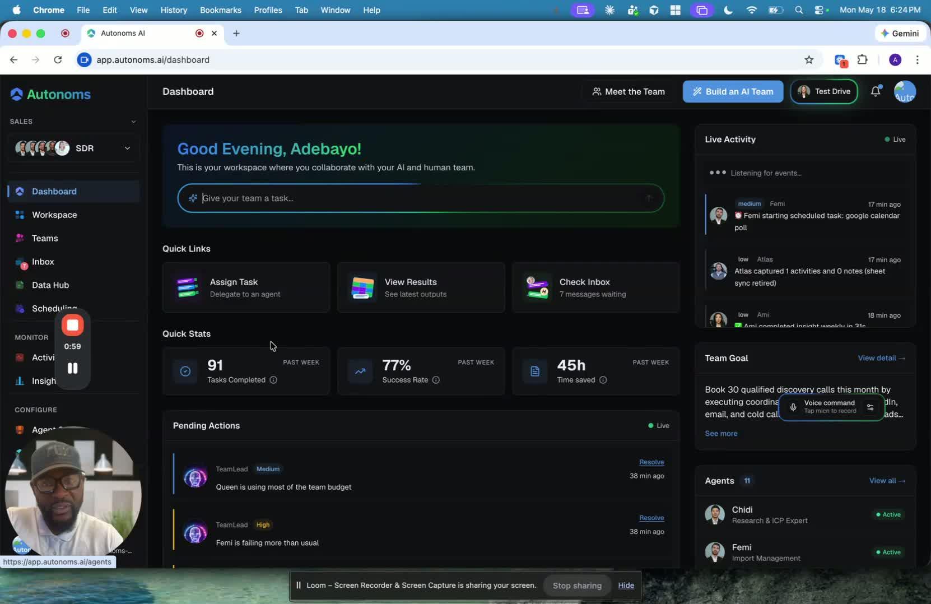Open Gemini in Chrome
This screenshot has width=931, height=604.
click(x=900, y=34)
